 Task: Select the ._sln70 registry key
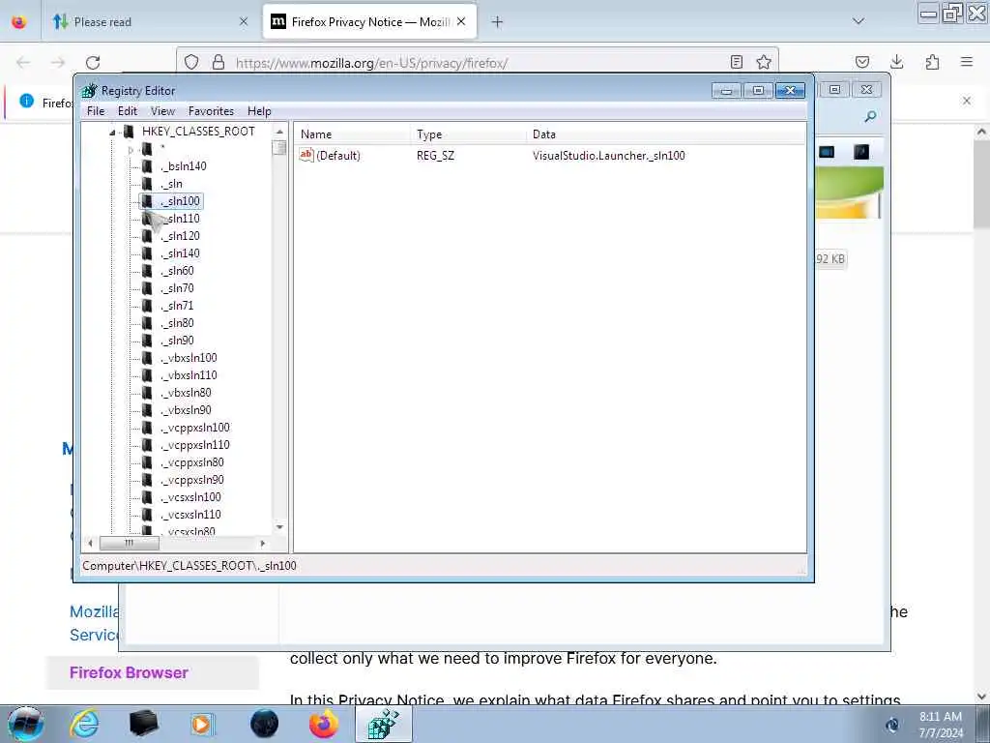[x=178, y=288]
